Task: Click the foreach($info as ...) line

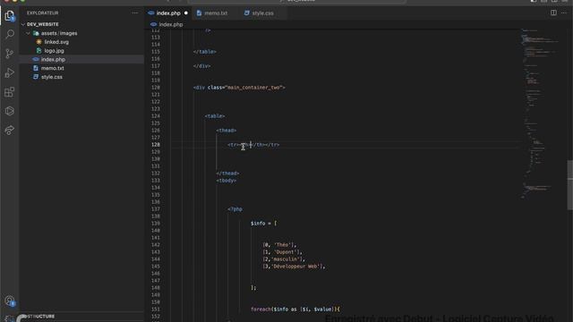Action: [x=295, y=309]
